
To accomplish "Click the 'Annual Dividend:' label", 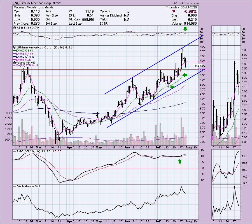I will (111, 15).
